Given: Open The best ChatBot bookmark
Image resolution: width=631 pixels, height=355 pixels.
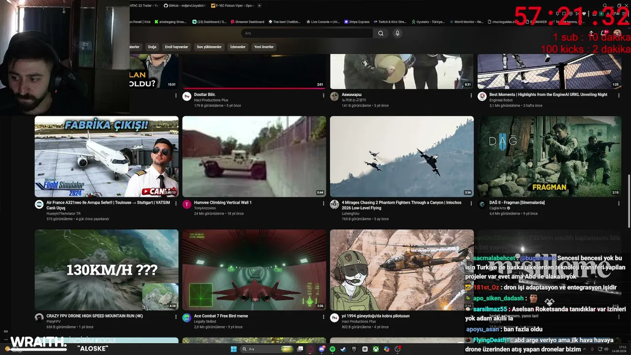Looking at the screenshot, I should click(x=284, y=22).
